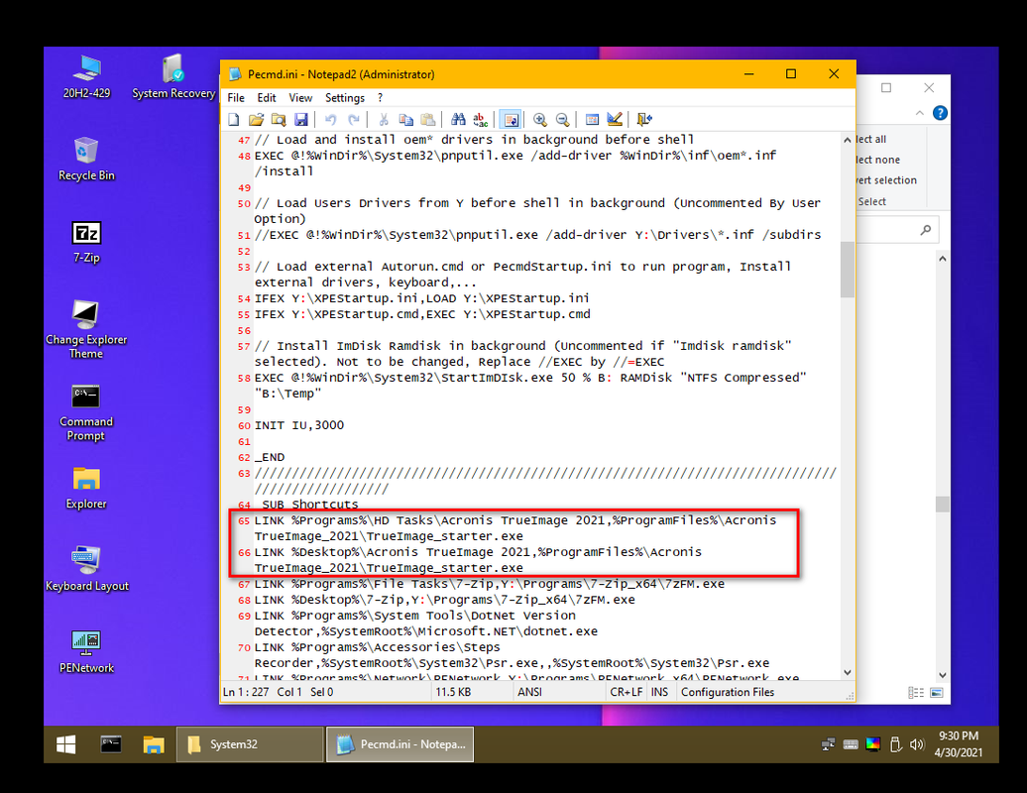Click Explorer window scroll-down arrow

pos(943,674)
